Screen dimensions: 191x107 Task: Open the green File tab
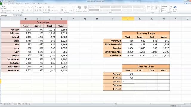(x=1, y=4)
